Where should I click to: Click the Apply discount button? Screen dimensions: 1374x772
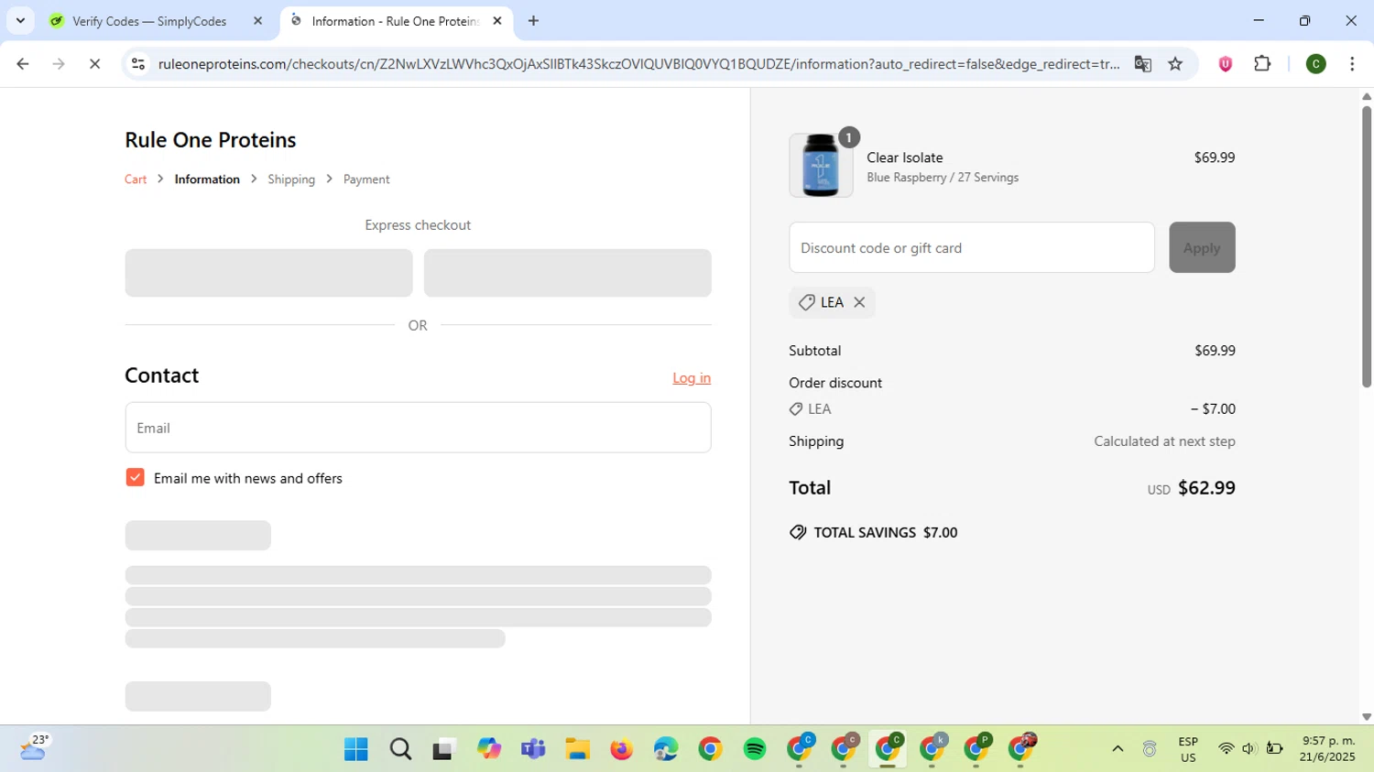1202,247
